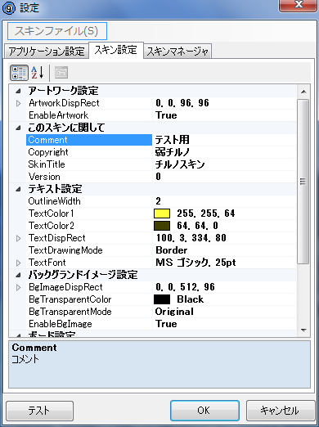Click the EnableArtwork True value

click(x=166, y=115)
